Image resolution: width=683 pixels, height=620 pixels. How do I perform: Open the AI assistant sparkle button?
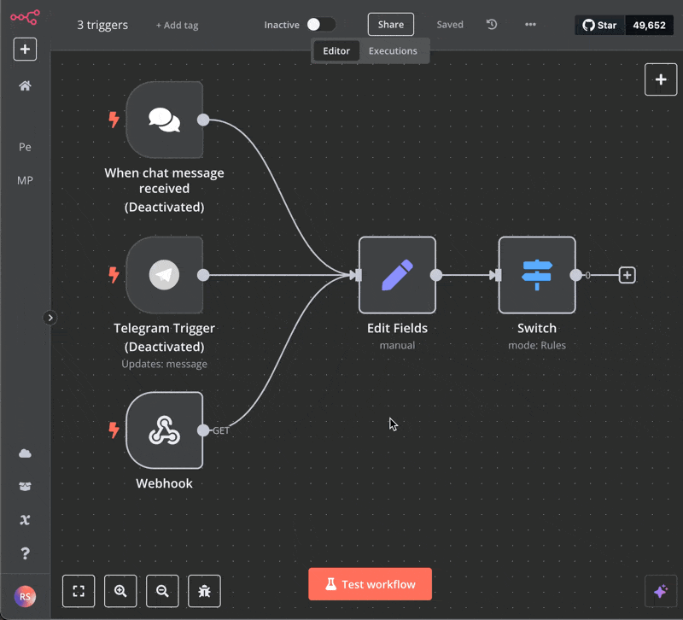pyautogui.click(x=660, y=591)
